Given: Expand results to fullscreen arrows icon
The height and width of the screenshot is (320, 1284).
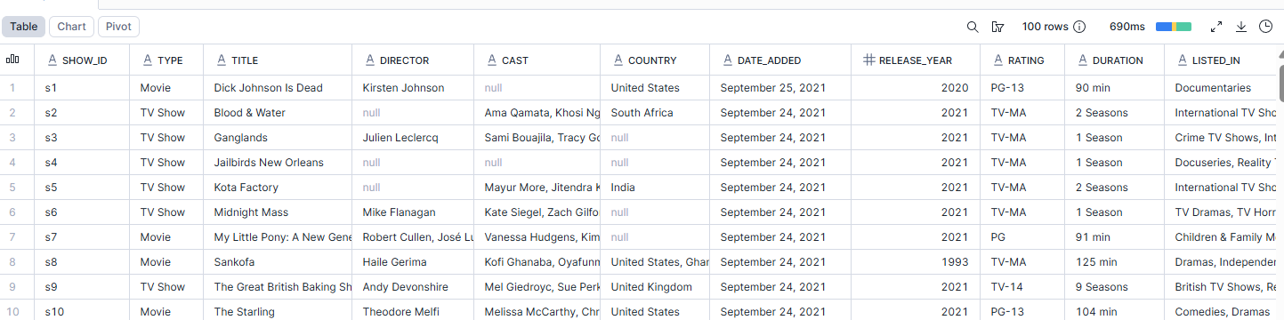Looking at the screenshot, I should tap(1216, 27).
